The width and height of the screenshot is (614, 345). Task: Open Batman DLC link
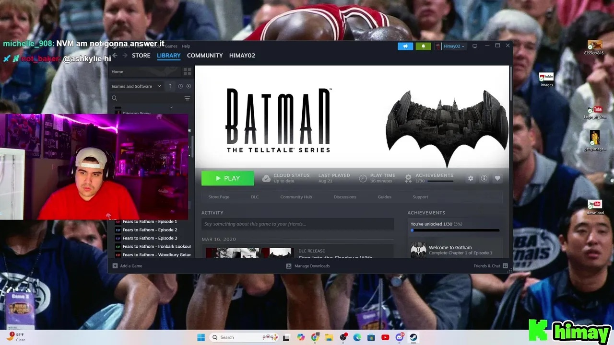click(255, 197)
